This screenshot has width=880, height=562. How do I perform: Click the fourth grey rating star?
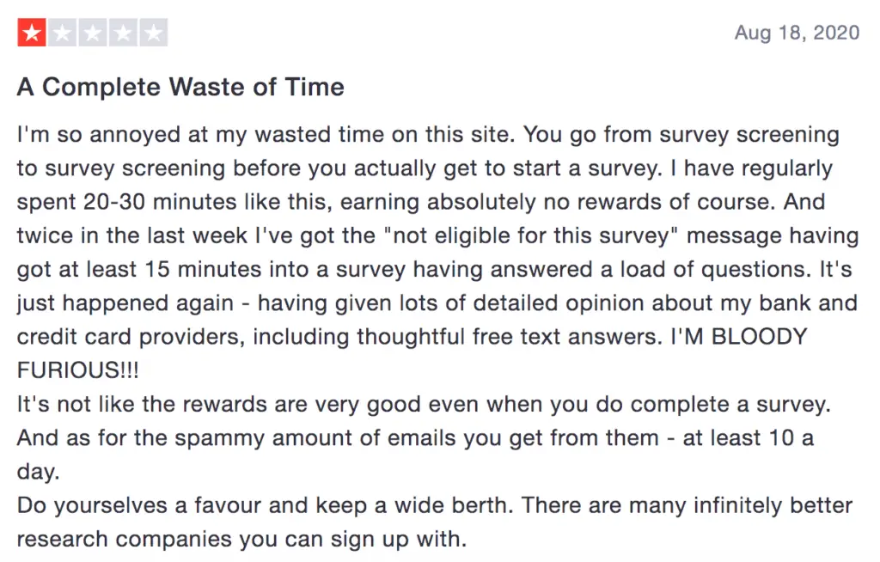123,33
